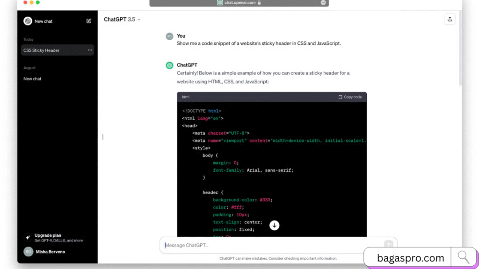Click the send message arrow button

tap(388, 244)
